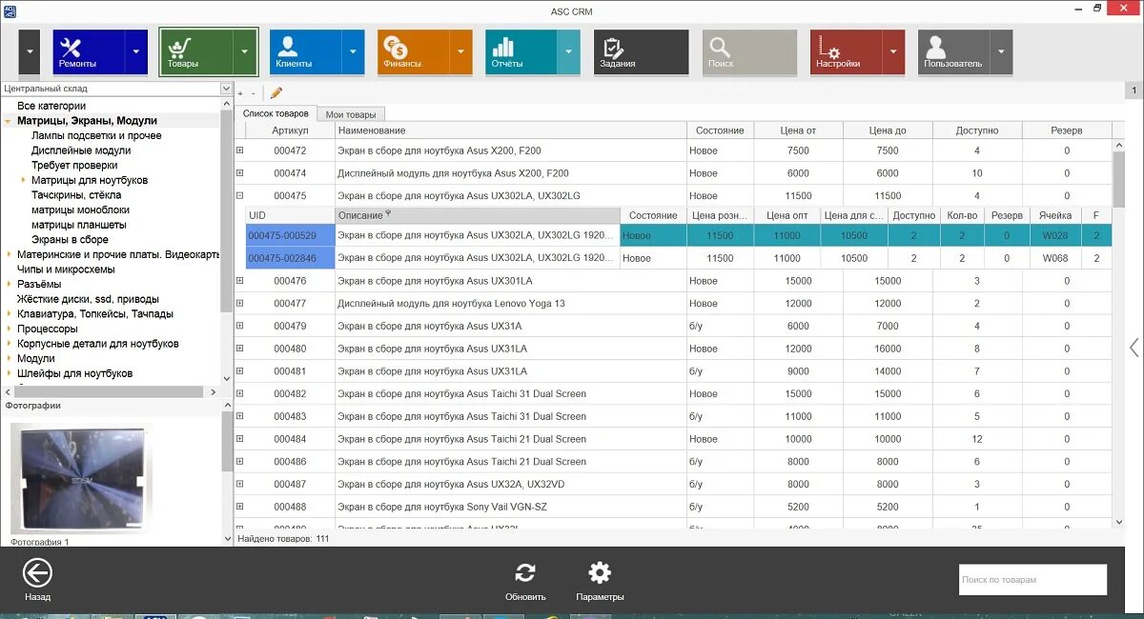Click the pencil edit icon in toolbar
Screen dimensions: 1144x619
pyautogui.click(x=276, y=92)
